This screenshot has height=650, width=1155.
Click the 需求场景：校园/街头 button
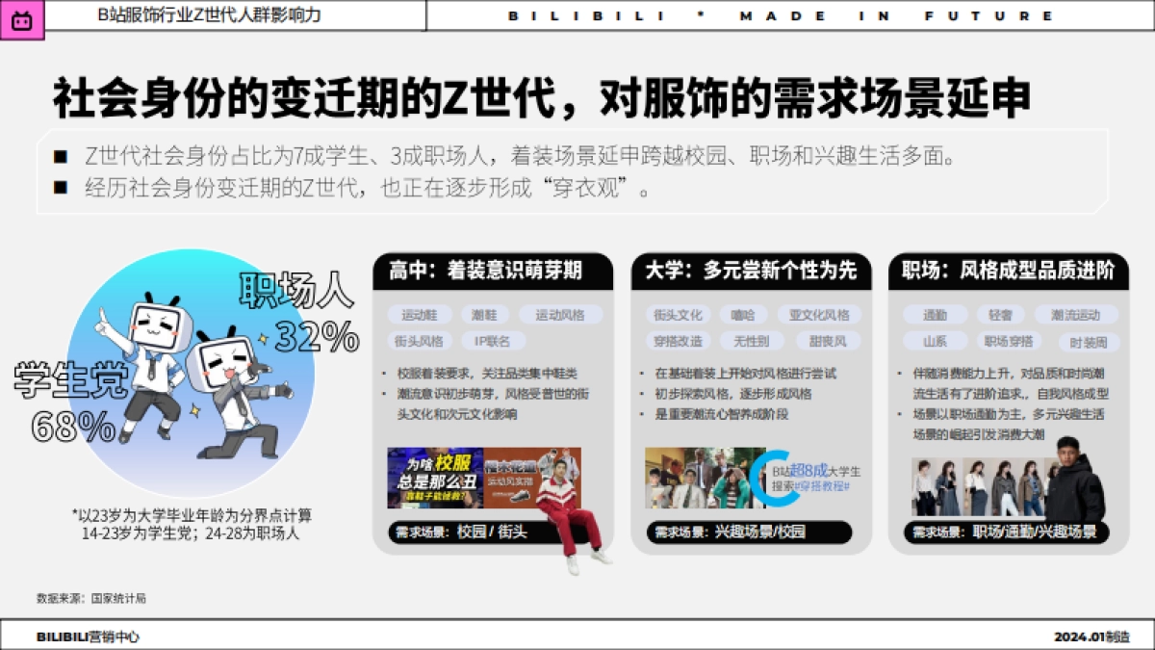(x=452, y=531)
